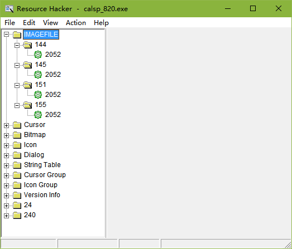Click the IMAGEFILE folder icon
The height and width of the screenshot is (249, 292).
click(17, 35)
